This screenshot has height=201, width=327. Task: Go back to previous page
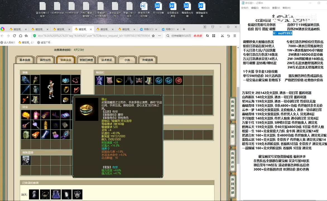point(2,36)
